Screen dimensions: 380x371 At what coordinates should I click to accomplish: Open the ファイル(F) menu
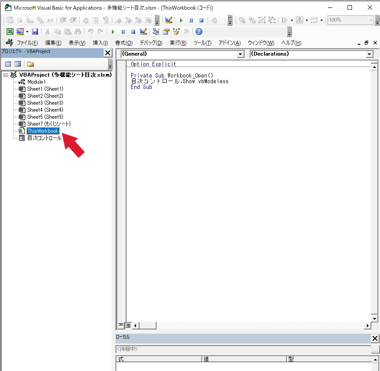(x=27, y=43)
